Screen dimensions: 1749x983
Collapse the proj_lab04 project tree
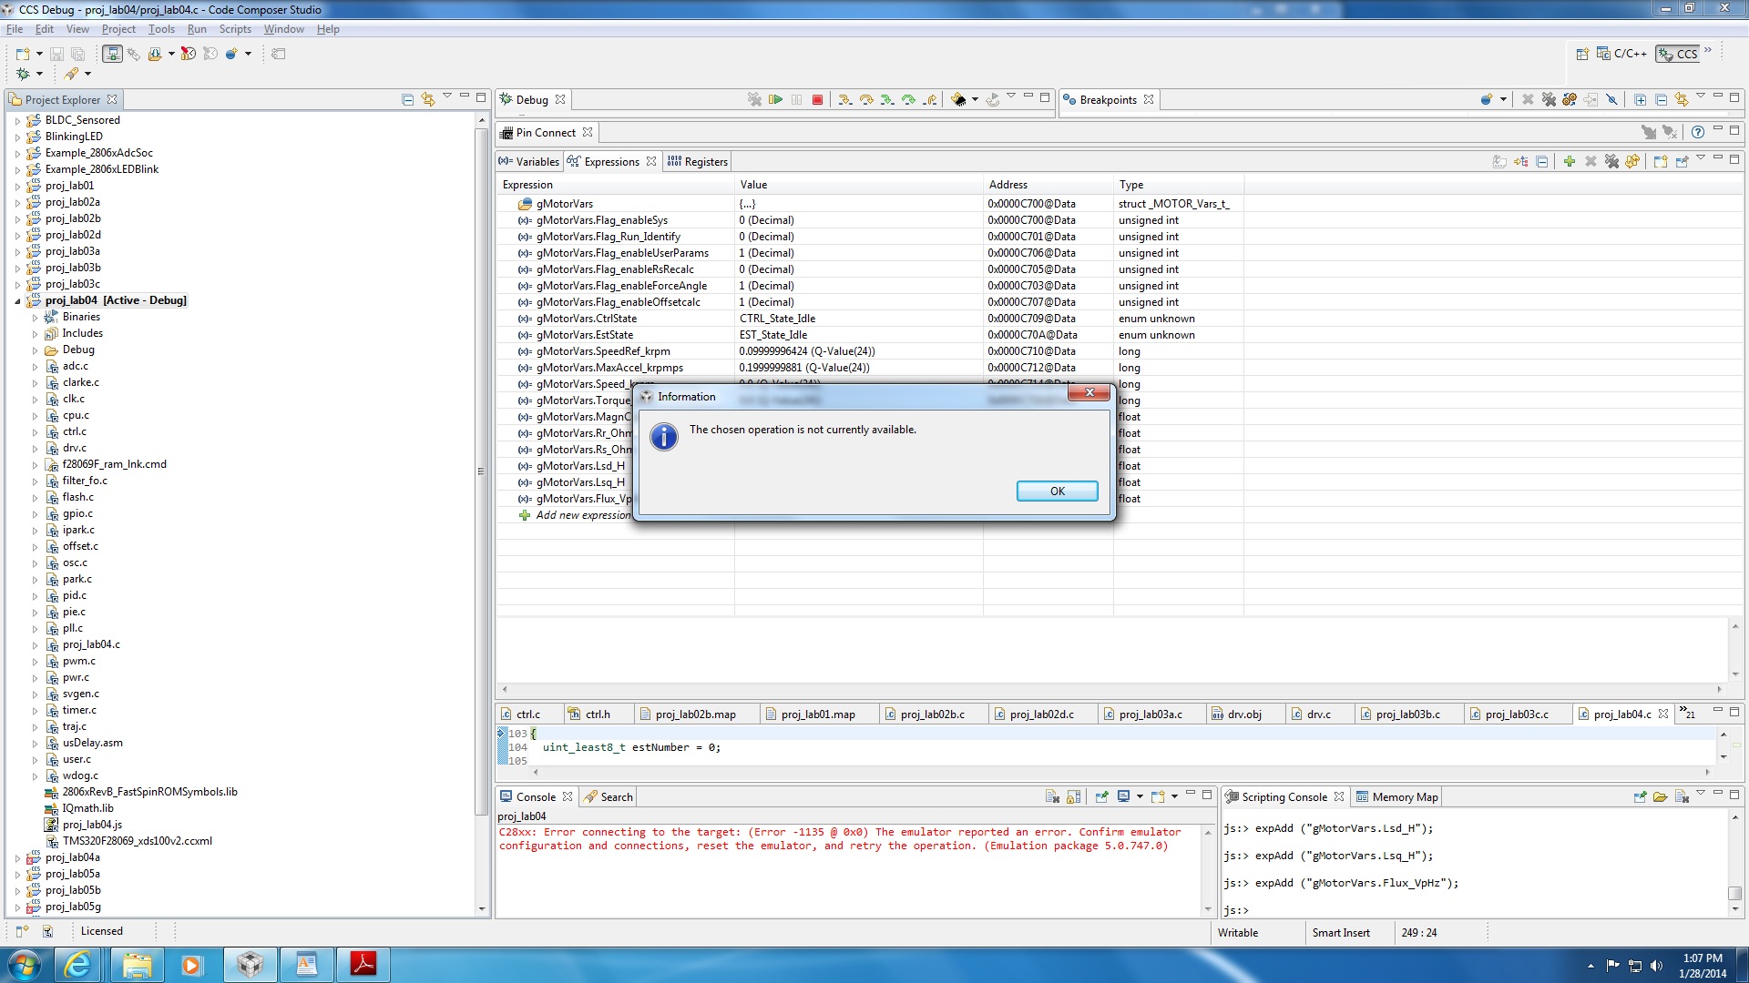(x=17, y=301)
